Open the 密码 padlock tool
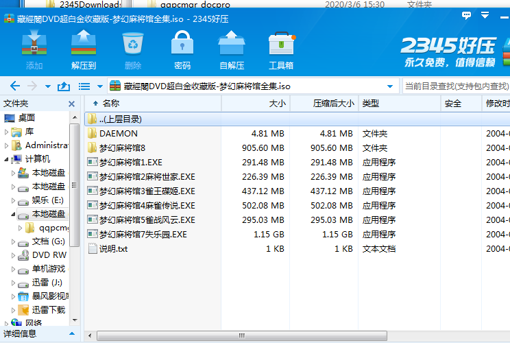The width and height of the screenshot is (510, 343). coord(182,43)
